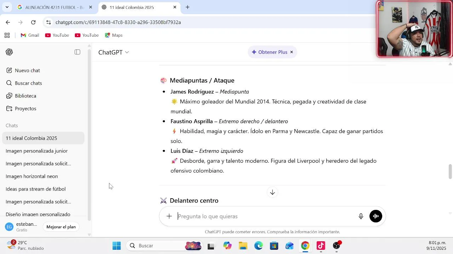Click the Delantero centro heading
This screenshot has width=453, height=254.
pos(194,201)
